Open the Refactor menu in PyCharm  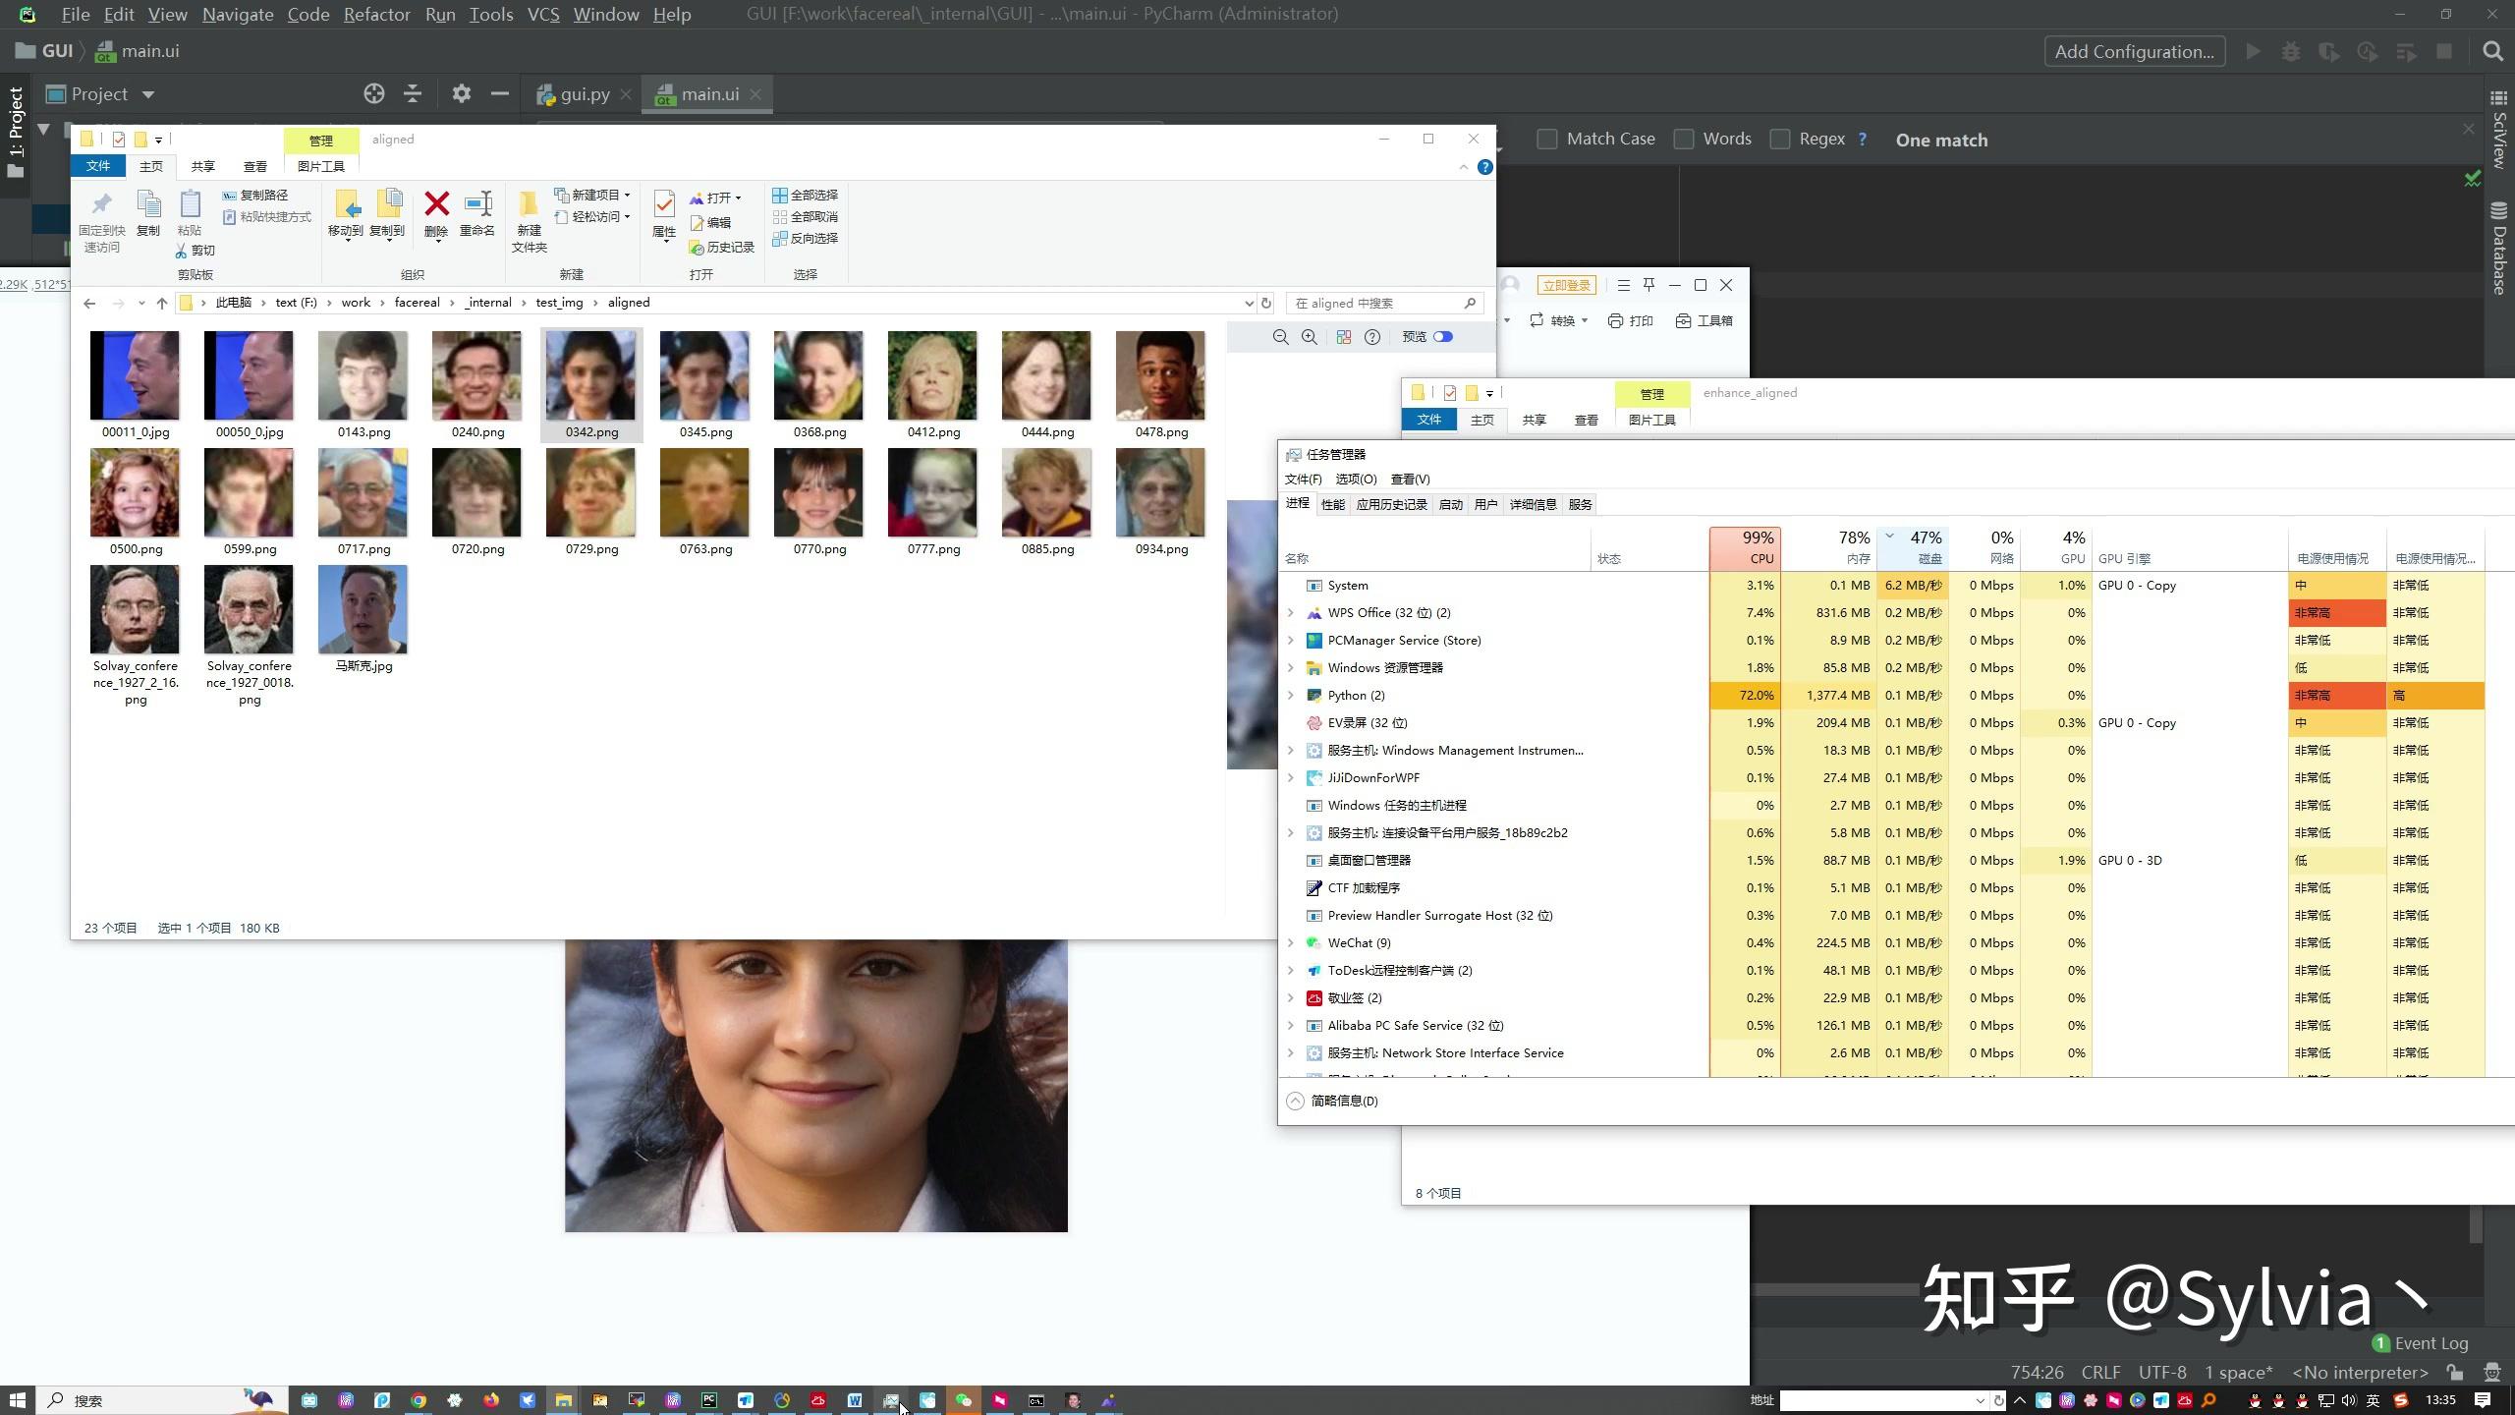[376, 15]
